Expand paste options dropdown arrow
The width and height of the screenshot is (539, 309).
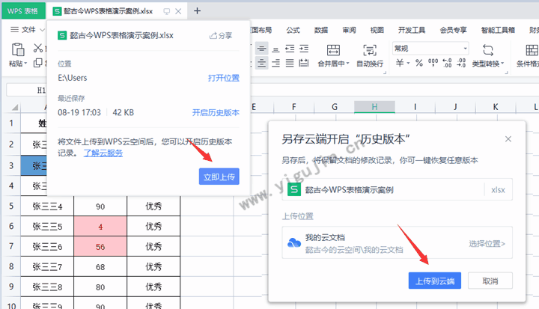25,64
